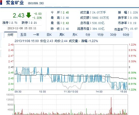Click the 均价:2.44 label above chart
The image size is (139, 115).
click(61, 41)
